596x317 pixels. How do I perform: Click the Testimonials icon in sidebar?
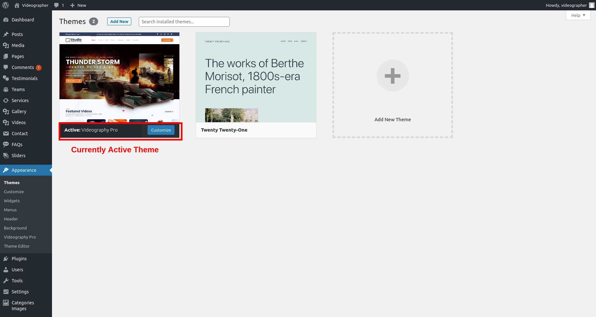[x=6, y=78]
